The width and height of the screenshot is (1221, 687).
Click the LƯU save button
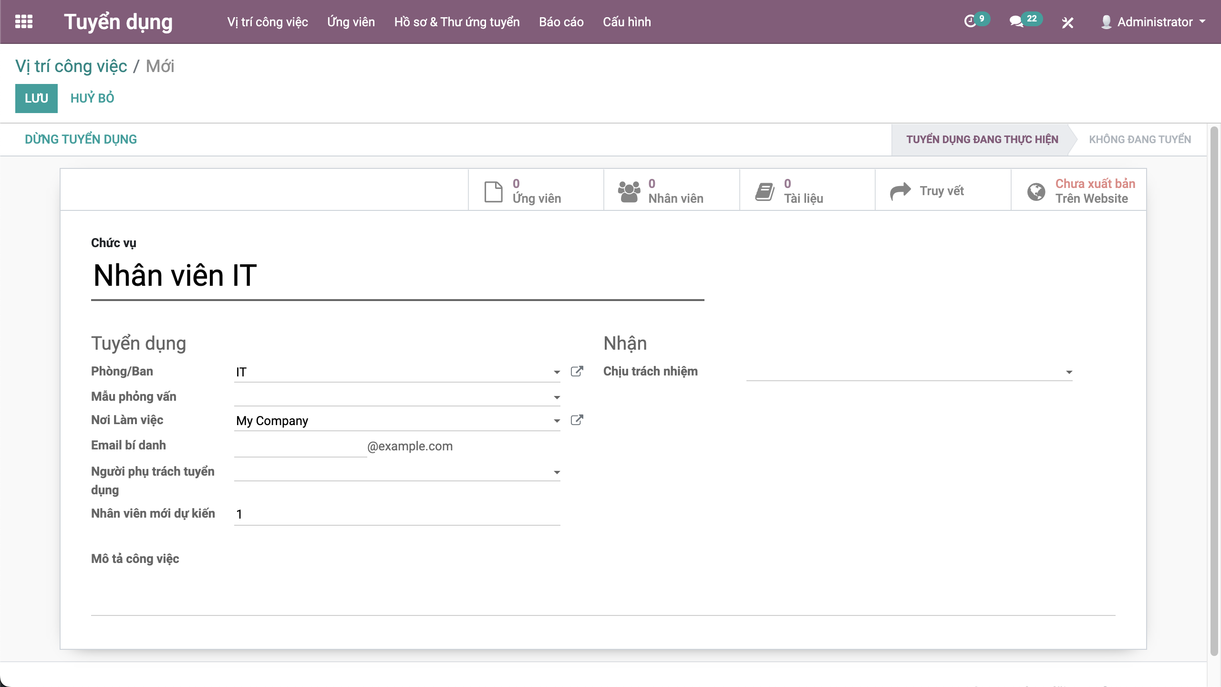[36, 98]
